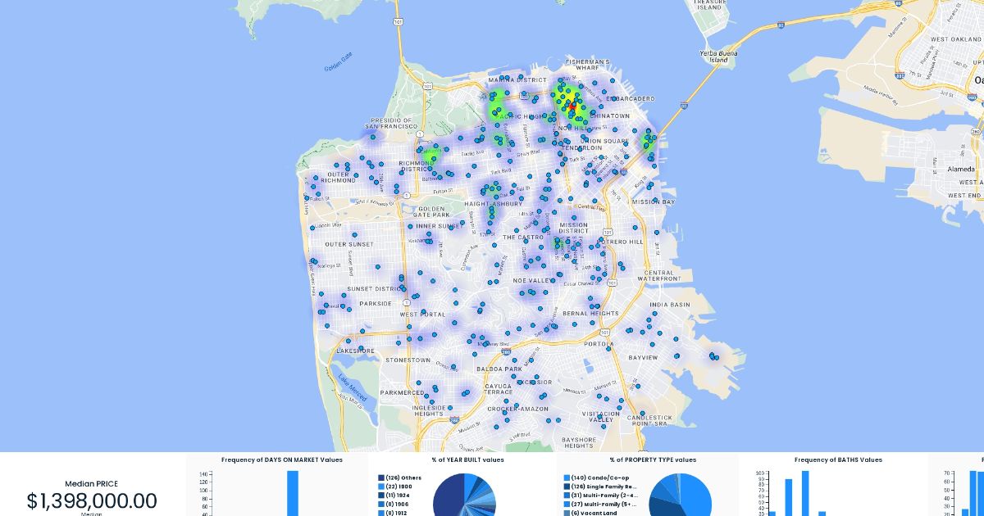
Task: Click the Mission Bay map label
Action: click(653, 201)
